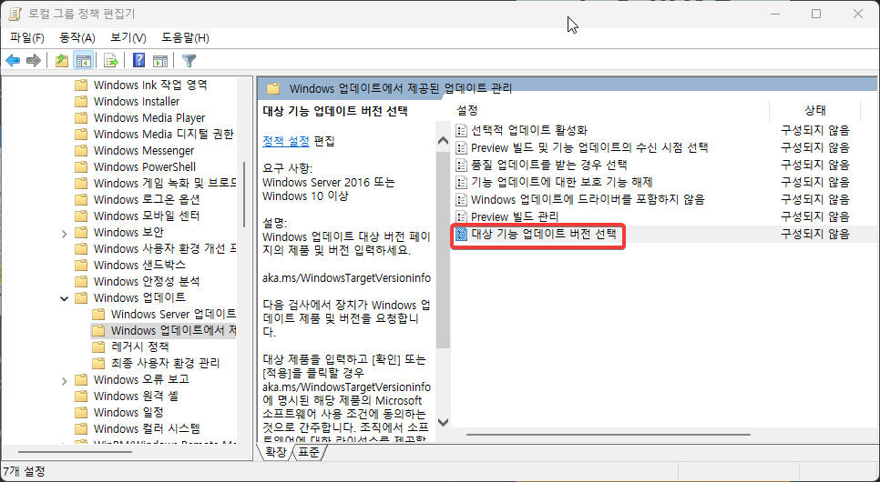Select Windows 모바일 센터 in tree

147,216
